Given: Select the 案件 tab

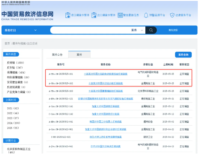Looking at the screenshot, I should coord(79,55).
